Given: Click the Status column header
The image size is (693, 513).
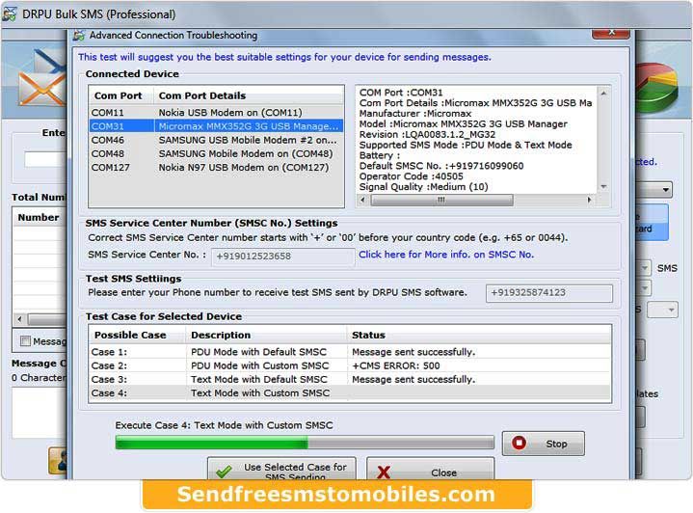Looking at the screenshot, I should [479, 335].
